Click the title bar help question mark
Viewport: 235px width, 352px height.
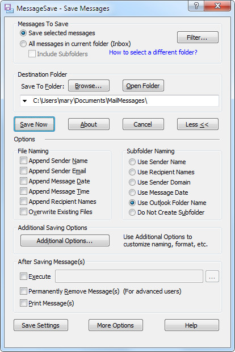pos(196,6)
